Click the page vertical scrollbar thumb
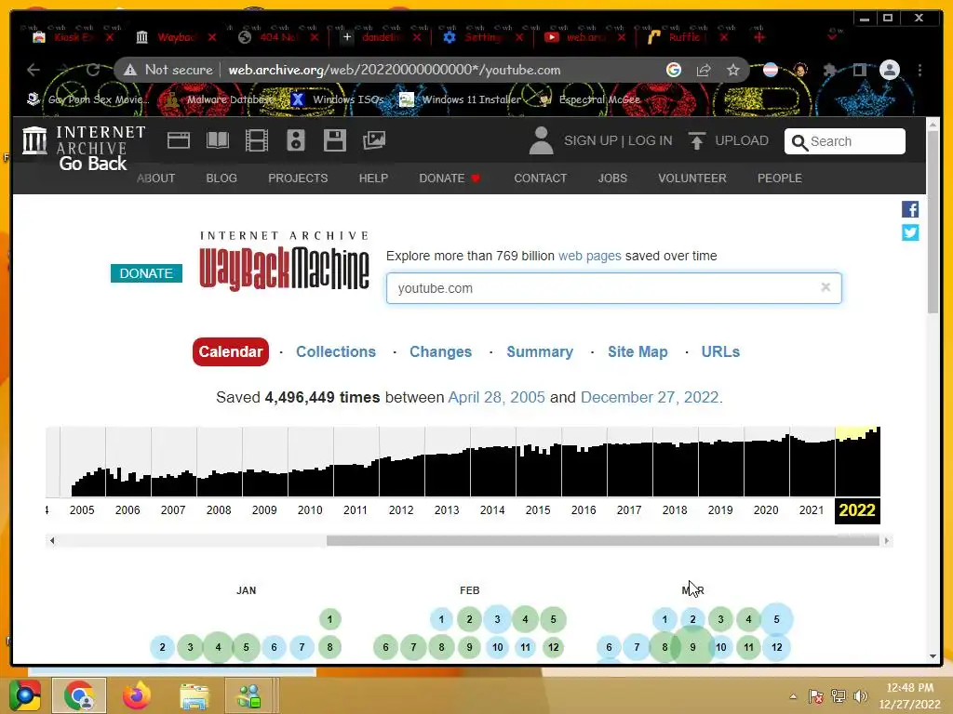 tap(933, 221)
